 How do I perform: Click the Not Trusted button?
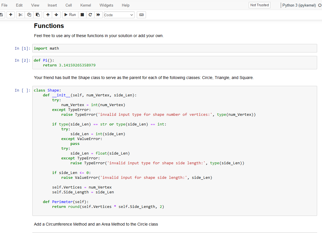click(259, 5)
